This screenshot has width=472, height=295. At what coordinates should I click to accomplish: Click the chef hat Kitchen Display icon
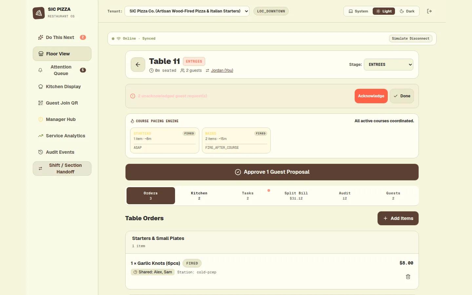click(x=41, y=87)
